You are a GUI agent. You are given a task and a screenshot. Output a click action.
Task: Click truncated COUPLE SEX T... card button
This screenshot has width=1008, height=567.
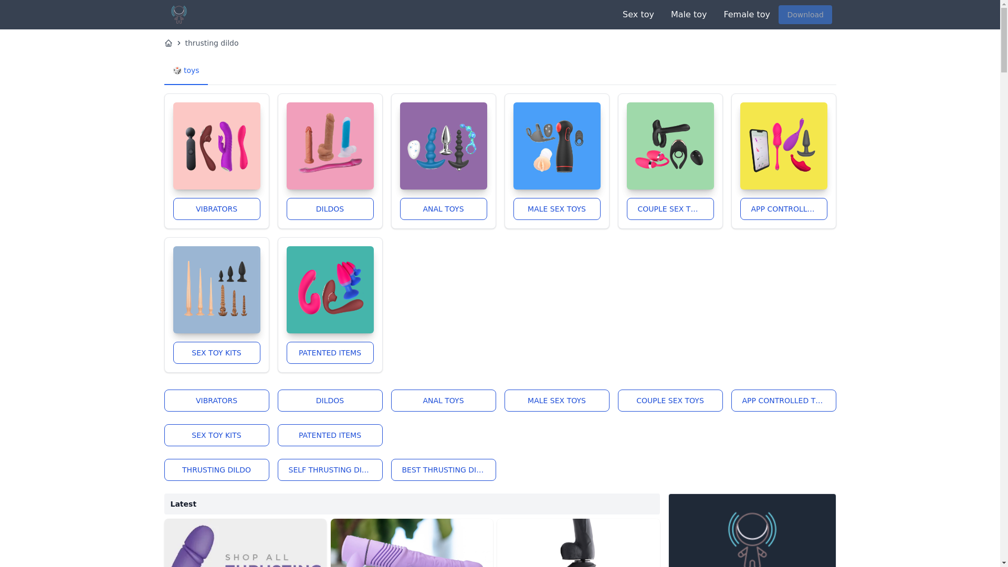[x=670, y=209]
